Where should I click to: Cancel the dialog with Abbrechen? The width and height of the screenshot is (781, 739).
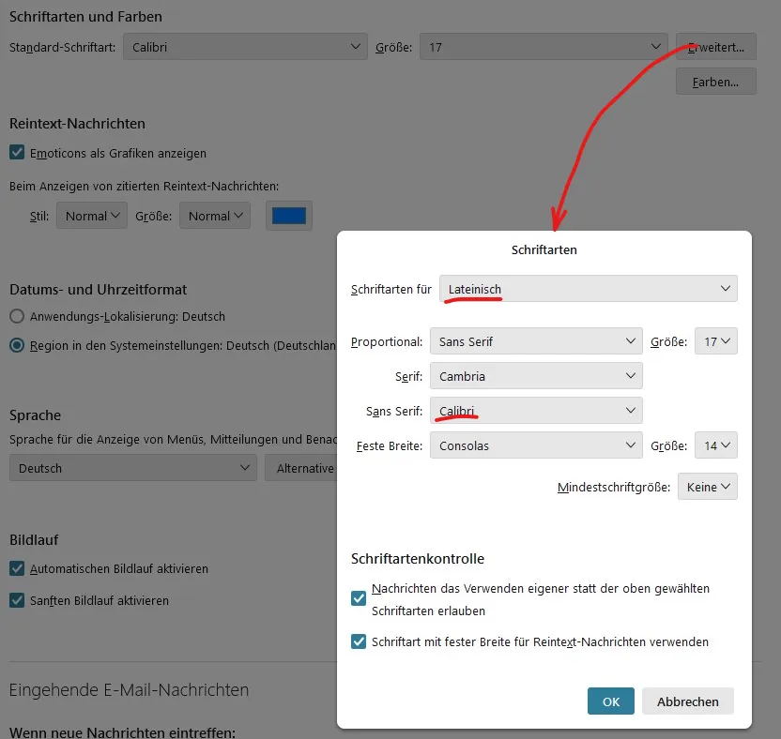687,701
